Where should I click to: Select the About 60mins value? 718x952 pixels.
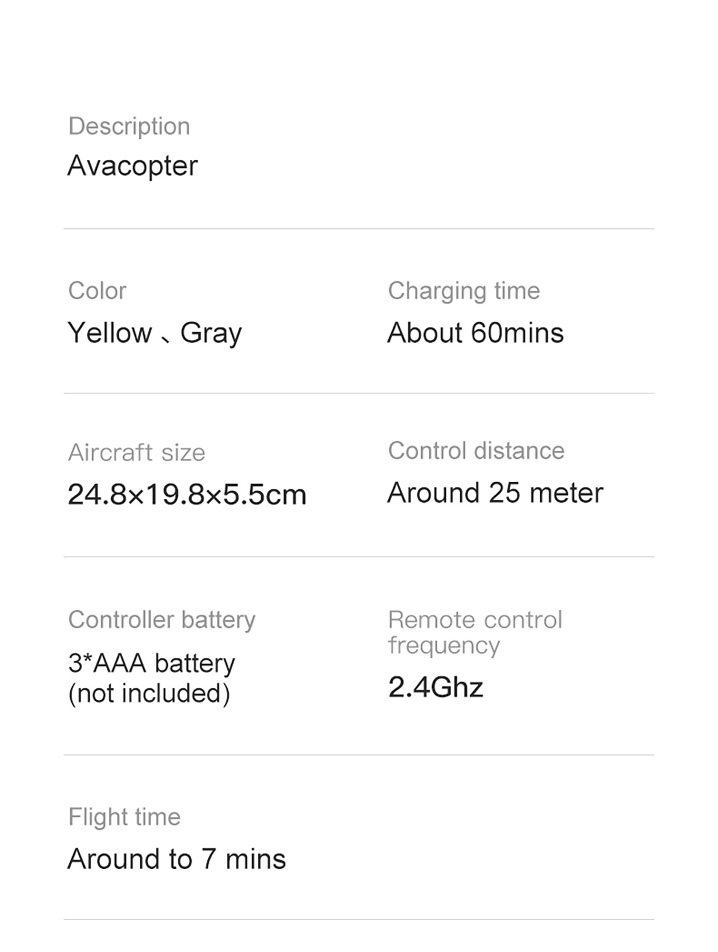pos(475,333)
